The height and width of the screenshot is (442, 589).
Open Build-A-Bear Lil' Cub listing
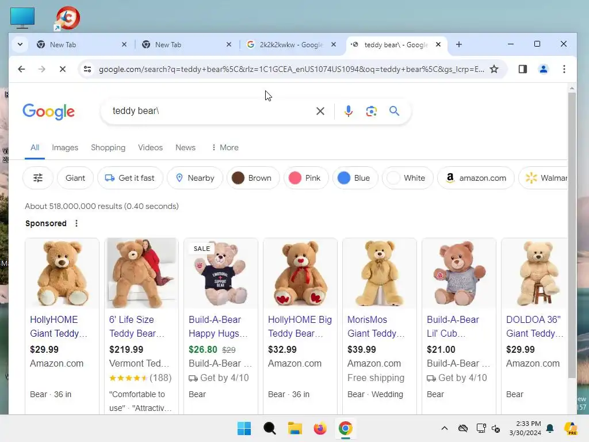pos(453,326)
